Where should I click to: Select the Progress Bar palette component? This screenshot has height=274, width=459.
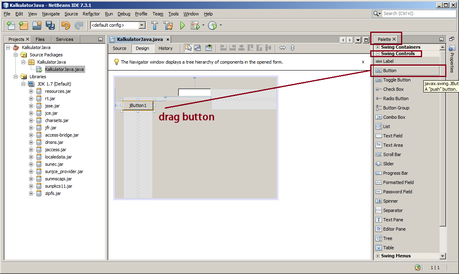coord(407,173)
